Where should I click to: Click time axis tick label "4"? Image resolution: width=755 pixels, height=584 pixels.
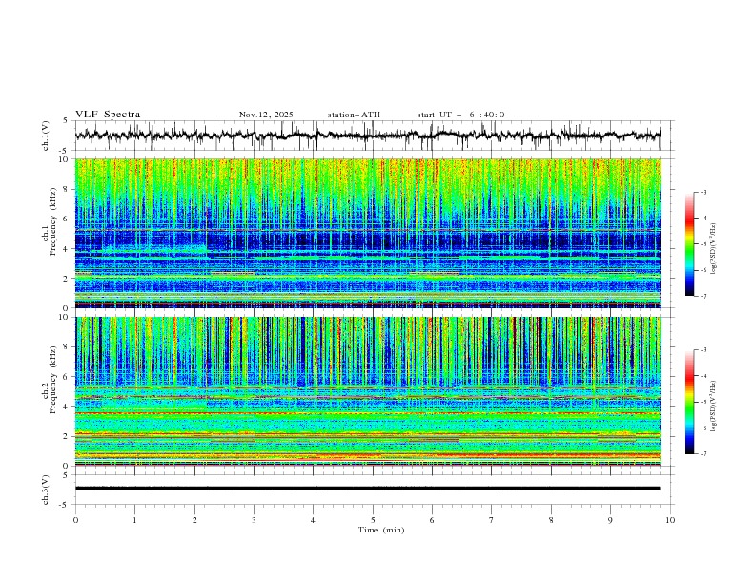313,520
